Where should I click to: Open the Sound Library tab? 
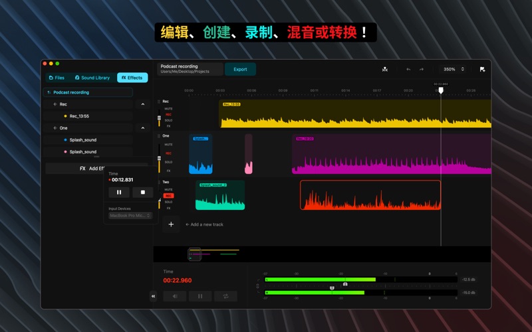tap(92, 78)
